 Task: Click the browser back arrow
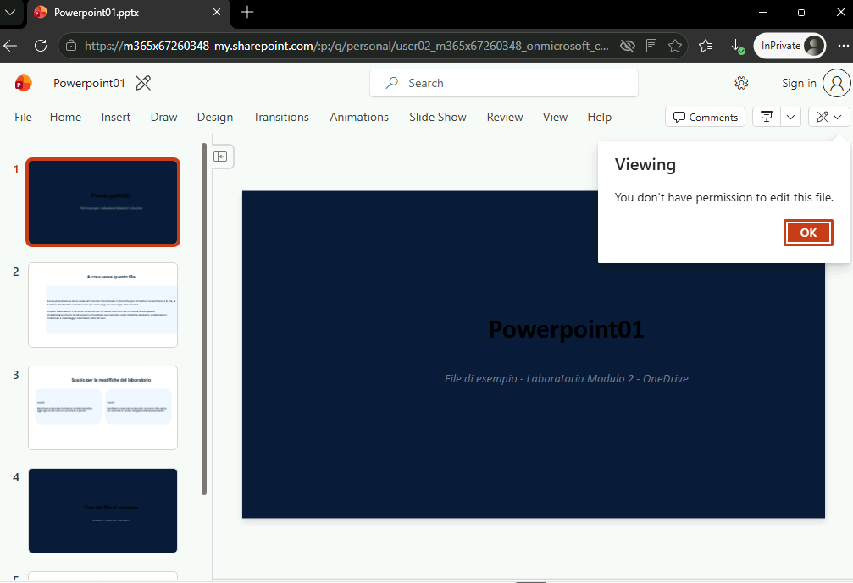coord(10,46)
